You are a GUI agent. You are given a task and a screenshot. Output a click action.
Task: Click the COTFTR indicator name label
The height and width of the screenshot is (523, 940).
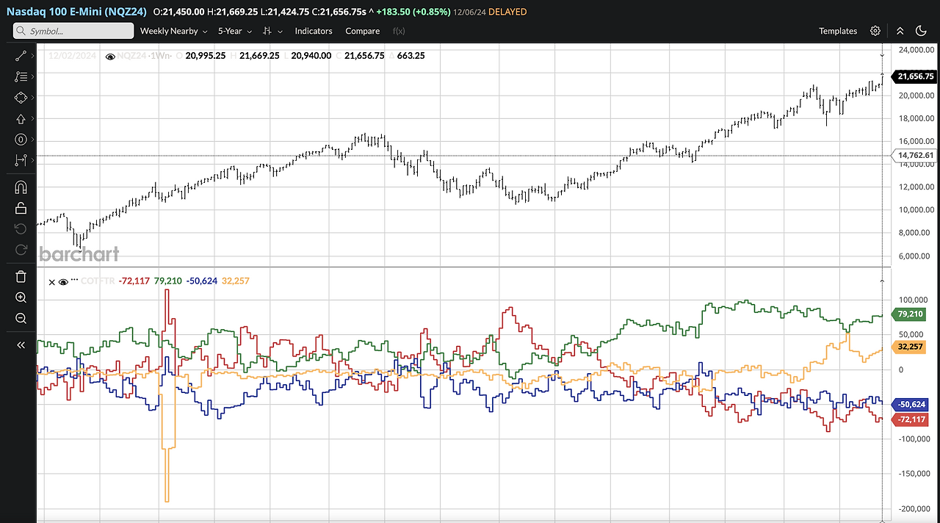click(x=98, y=281)
